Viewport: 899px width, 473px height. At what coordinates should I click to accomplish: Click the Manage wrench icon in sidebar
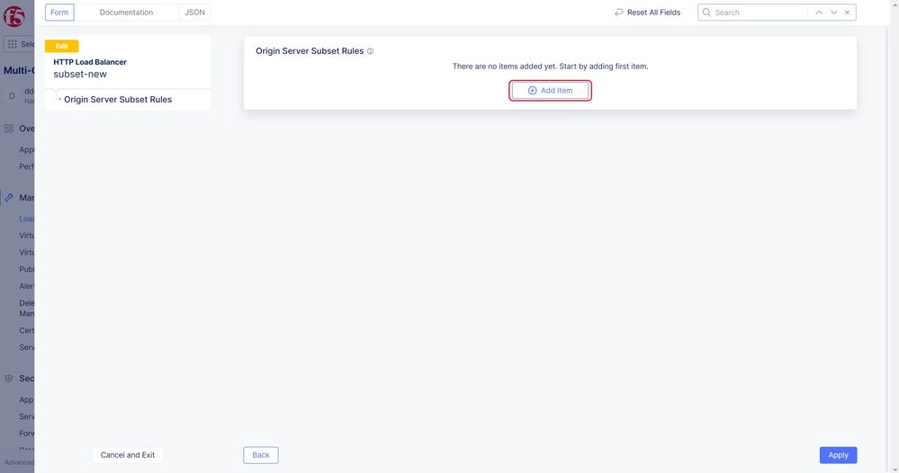[x=9, y=198]
